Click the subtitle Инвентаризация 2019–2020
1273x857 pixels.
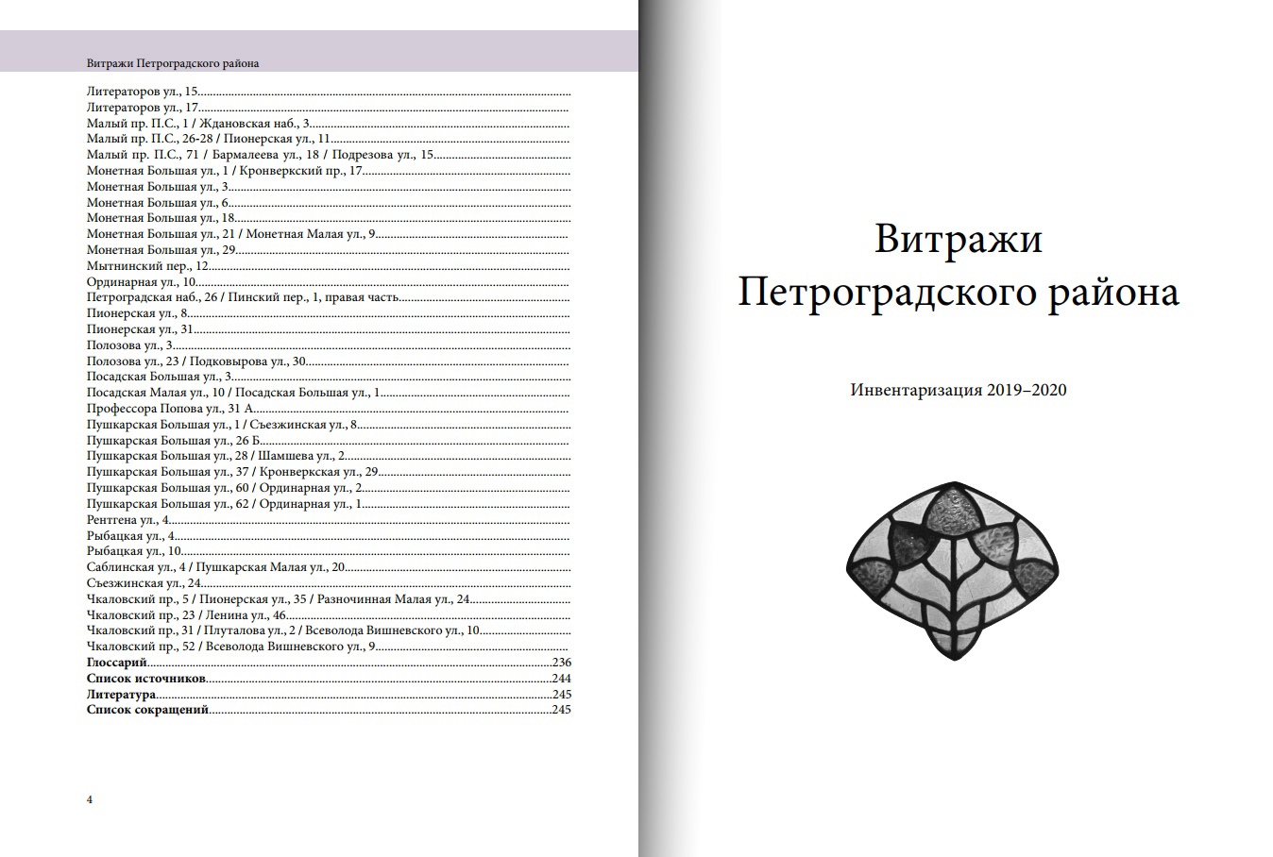[x=958, y=390]
